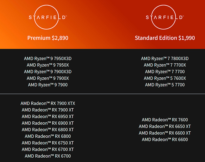This screenshot has height=162, width=205.
Task: Pick the AMD Ryzen 9 7900 line
Action: (x=48, y=85)
